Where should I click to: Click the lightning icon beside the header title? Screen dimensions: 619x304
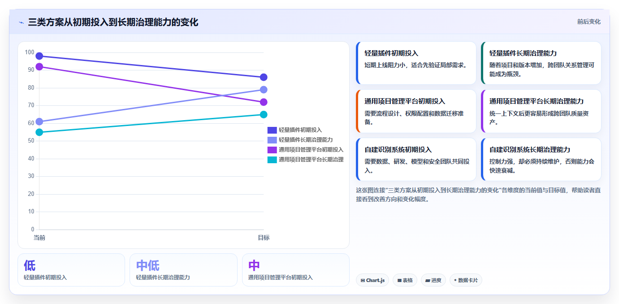[x=21, y=22]
